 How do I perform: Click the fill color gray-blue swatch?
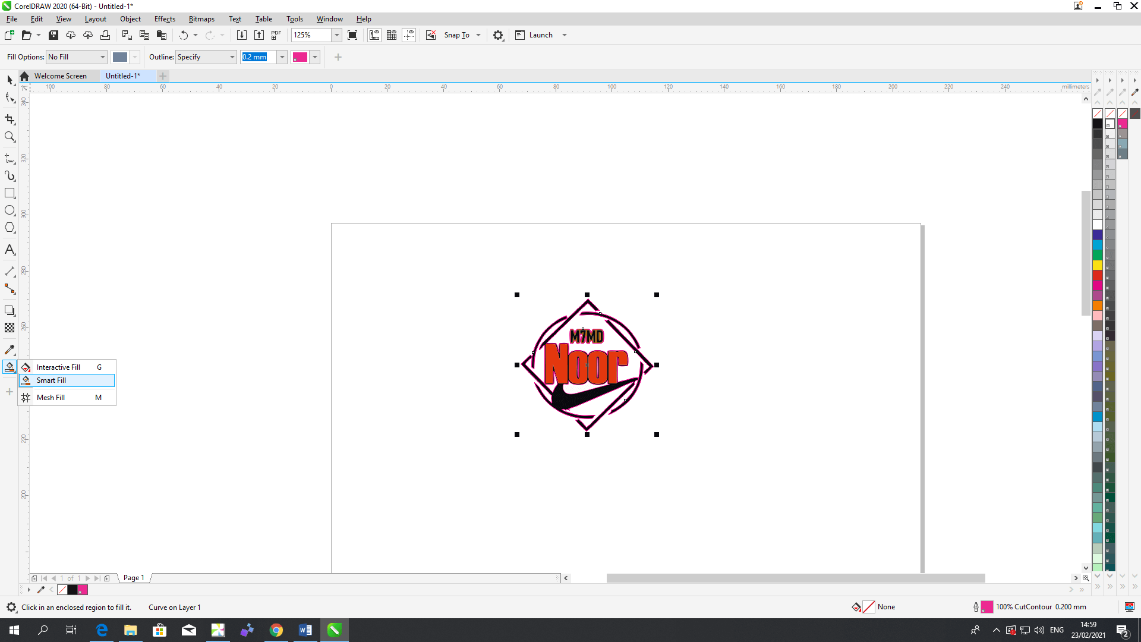coord(120,57)
